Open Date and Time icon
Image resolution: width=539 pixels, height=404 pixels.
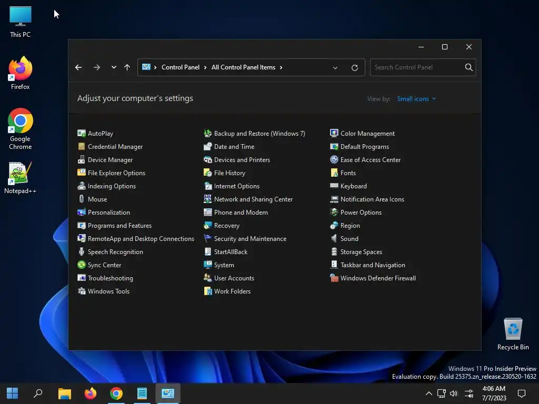pyautogui.click(x=207, y=147)
